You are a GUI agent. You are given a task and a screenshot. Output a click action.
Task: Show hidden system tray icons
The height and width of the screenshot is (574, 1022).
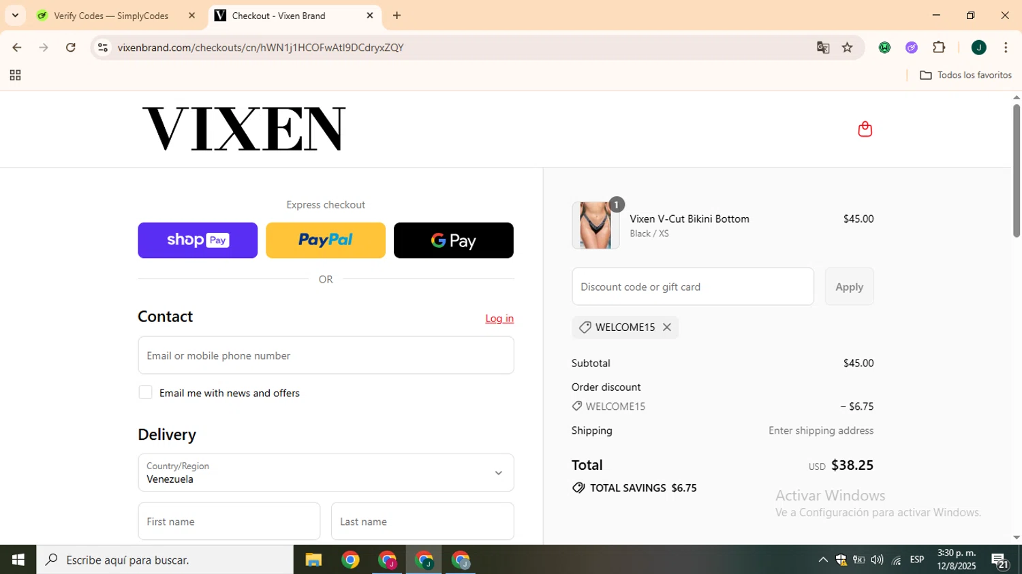pos(823,560)
